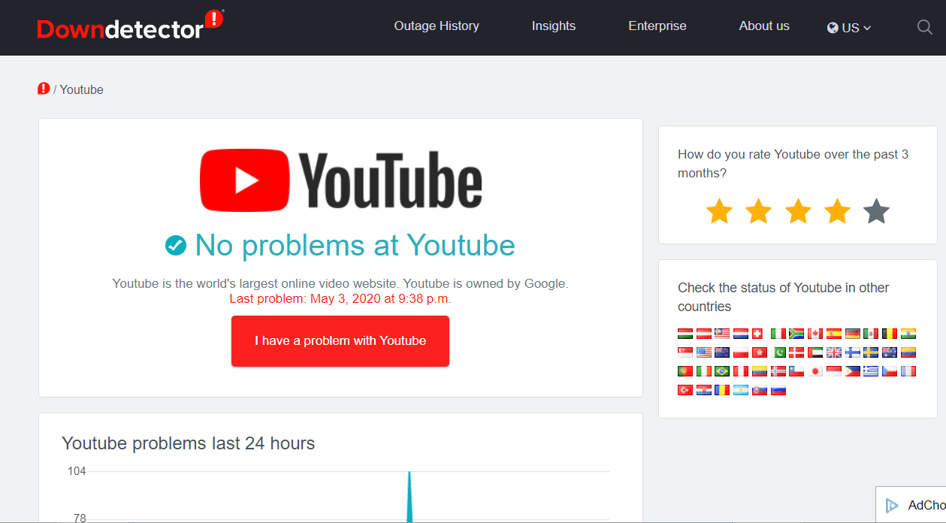Open the Outage History menu
946x523 pixels.
(437, 26)
